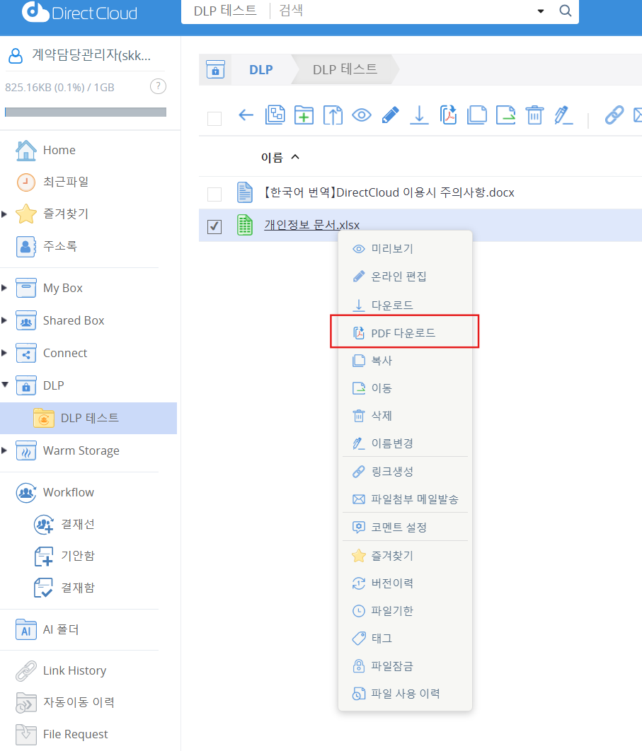Choose 복사 from context menu
642x751 pixels.
coord(405,361)
